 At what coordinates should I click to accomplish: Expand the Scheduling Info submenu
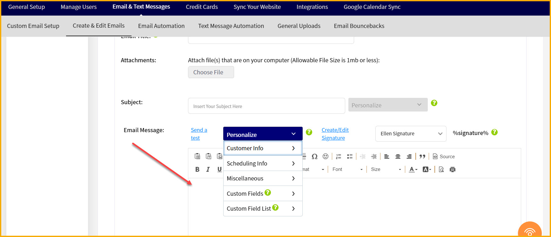click(x=263, y=163)
